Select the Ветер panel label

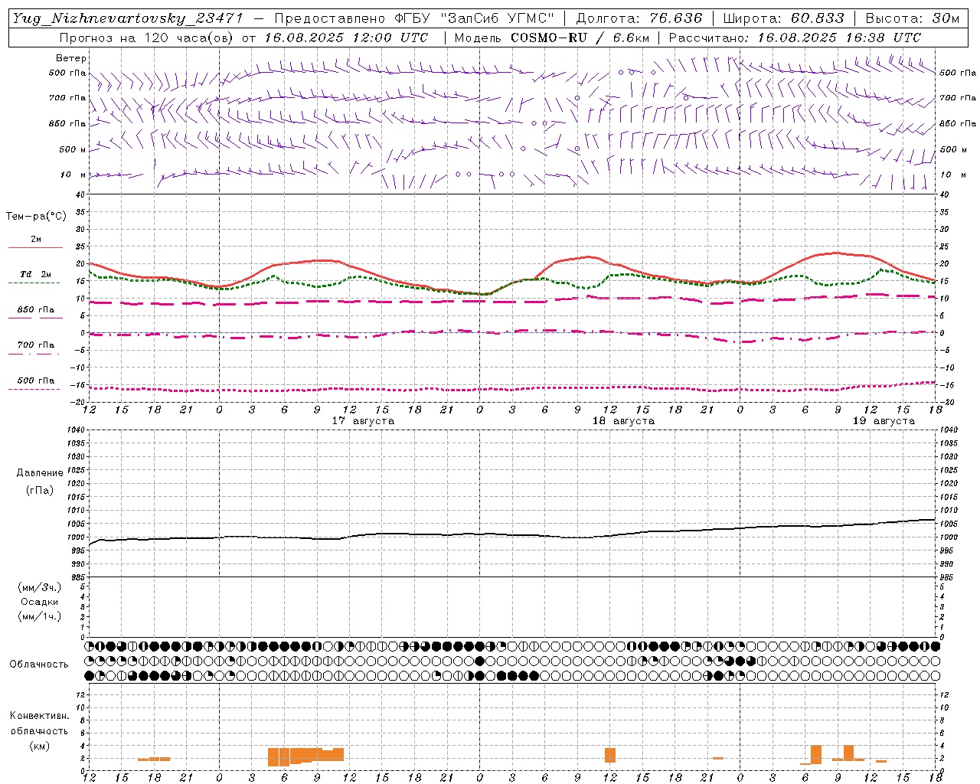pos(71,58)
